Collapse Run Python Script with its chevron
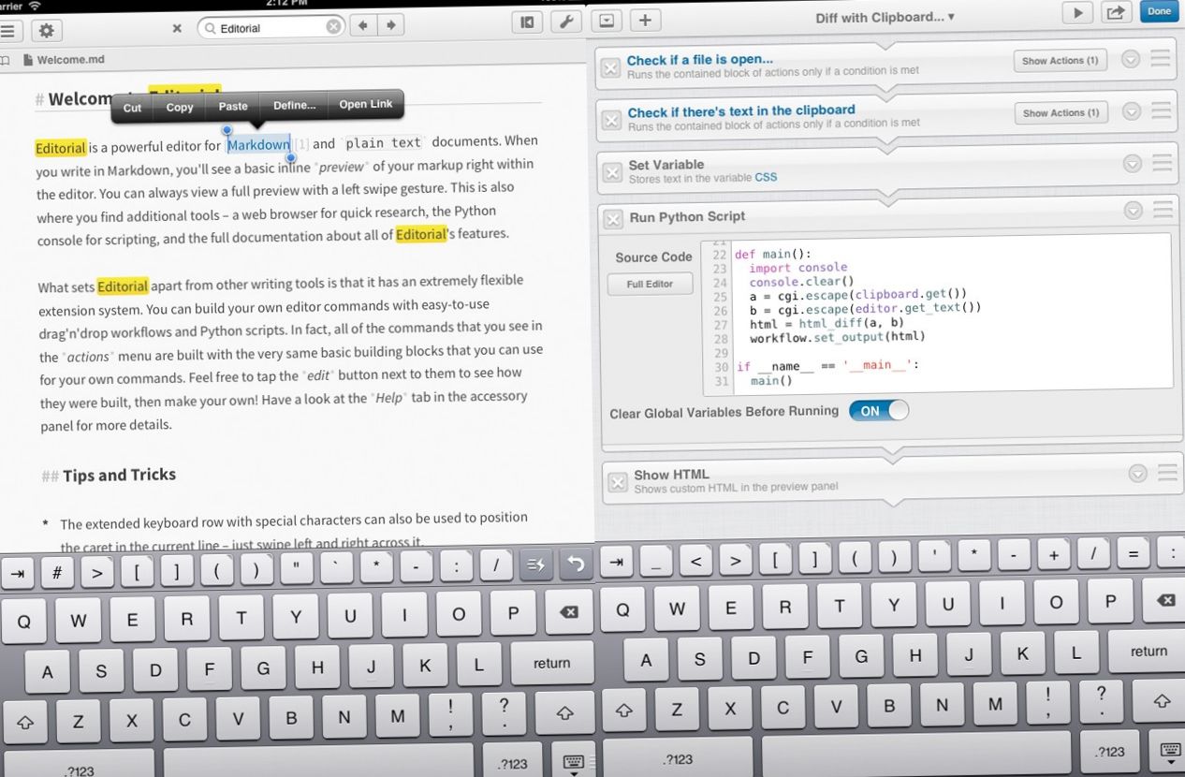Viewport: 1185px width, 777px height. 1134,211
